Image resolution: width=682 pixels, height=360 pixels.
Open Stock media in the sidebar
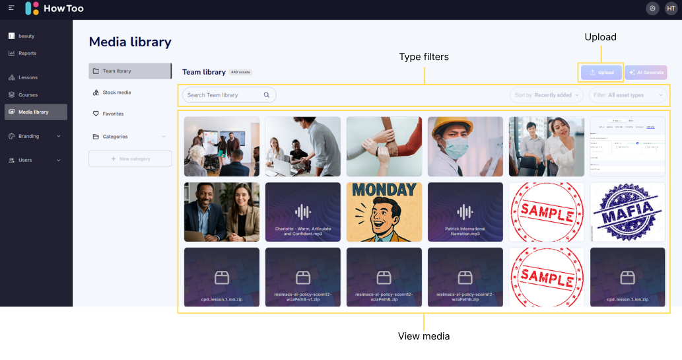click(x=116, y=92)
